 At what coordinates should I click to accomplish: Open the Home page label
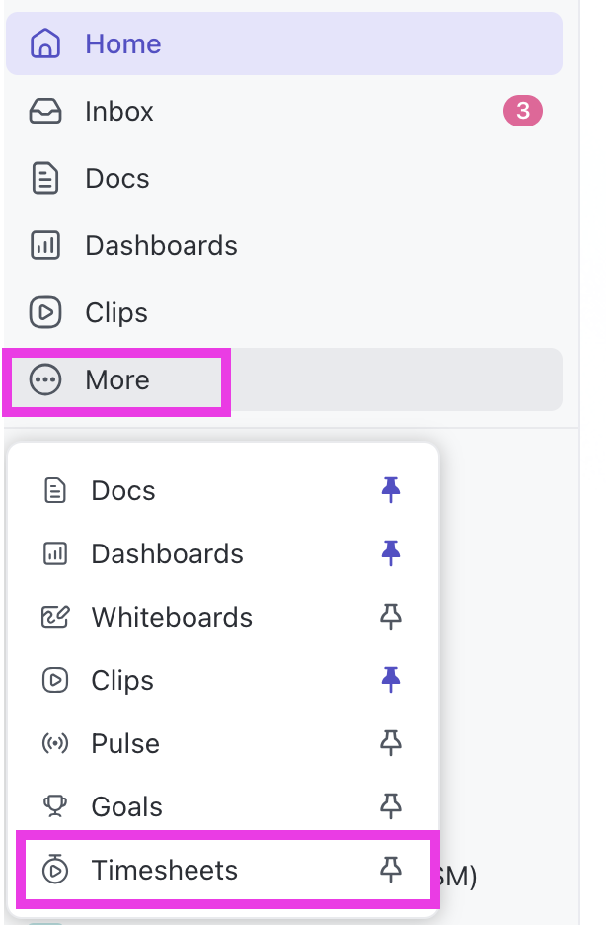(123, 44)
